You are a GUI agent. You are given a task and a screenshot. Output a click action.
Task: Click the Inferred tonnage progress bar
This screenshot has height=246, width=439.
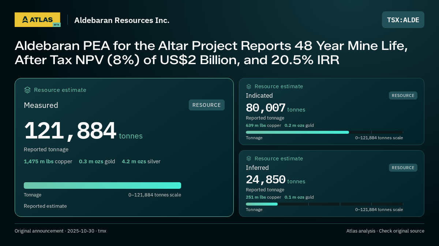tap(324, 204)
